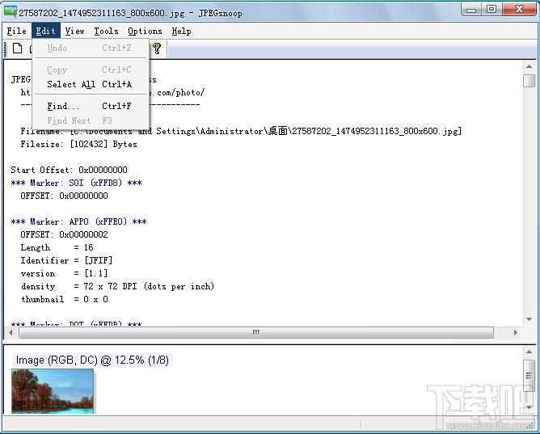
Task: Click the image pane vertical scrollbar thumb
Action: coord(529,376)
